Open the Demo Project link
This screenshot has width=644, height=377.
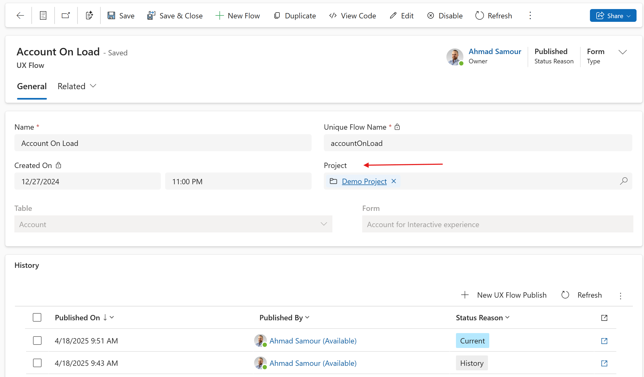(x=364, y=181)
